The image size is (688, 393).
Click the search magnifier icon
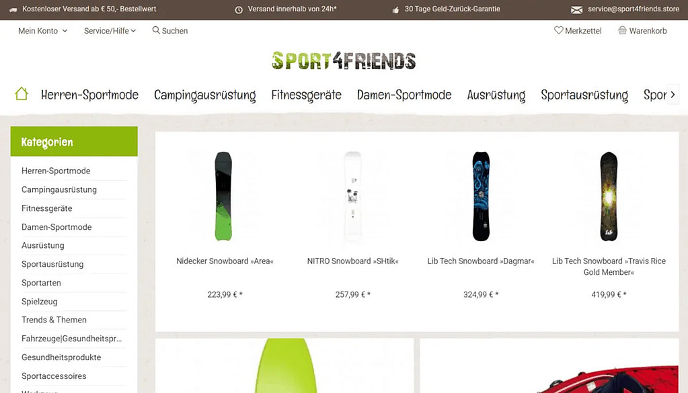click(156, 30)
